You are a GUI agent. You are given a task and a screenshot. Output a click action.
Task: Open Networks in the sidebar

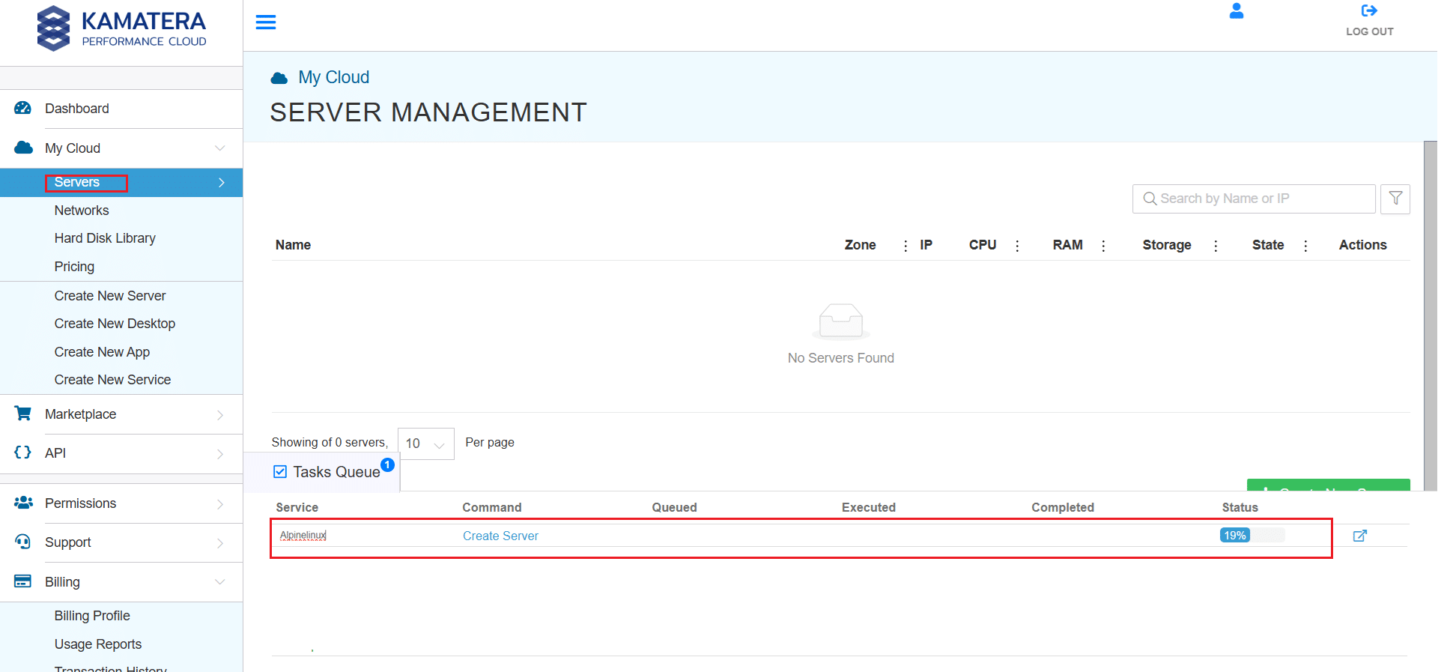82,211
